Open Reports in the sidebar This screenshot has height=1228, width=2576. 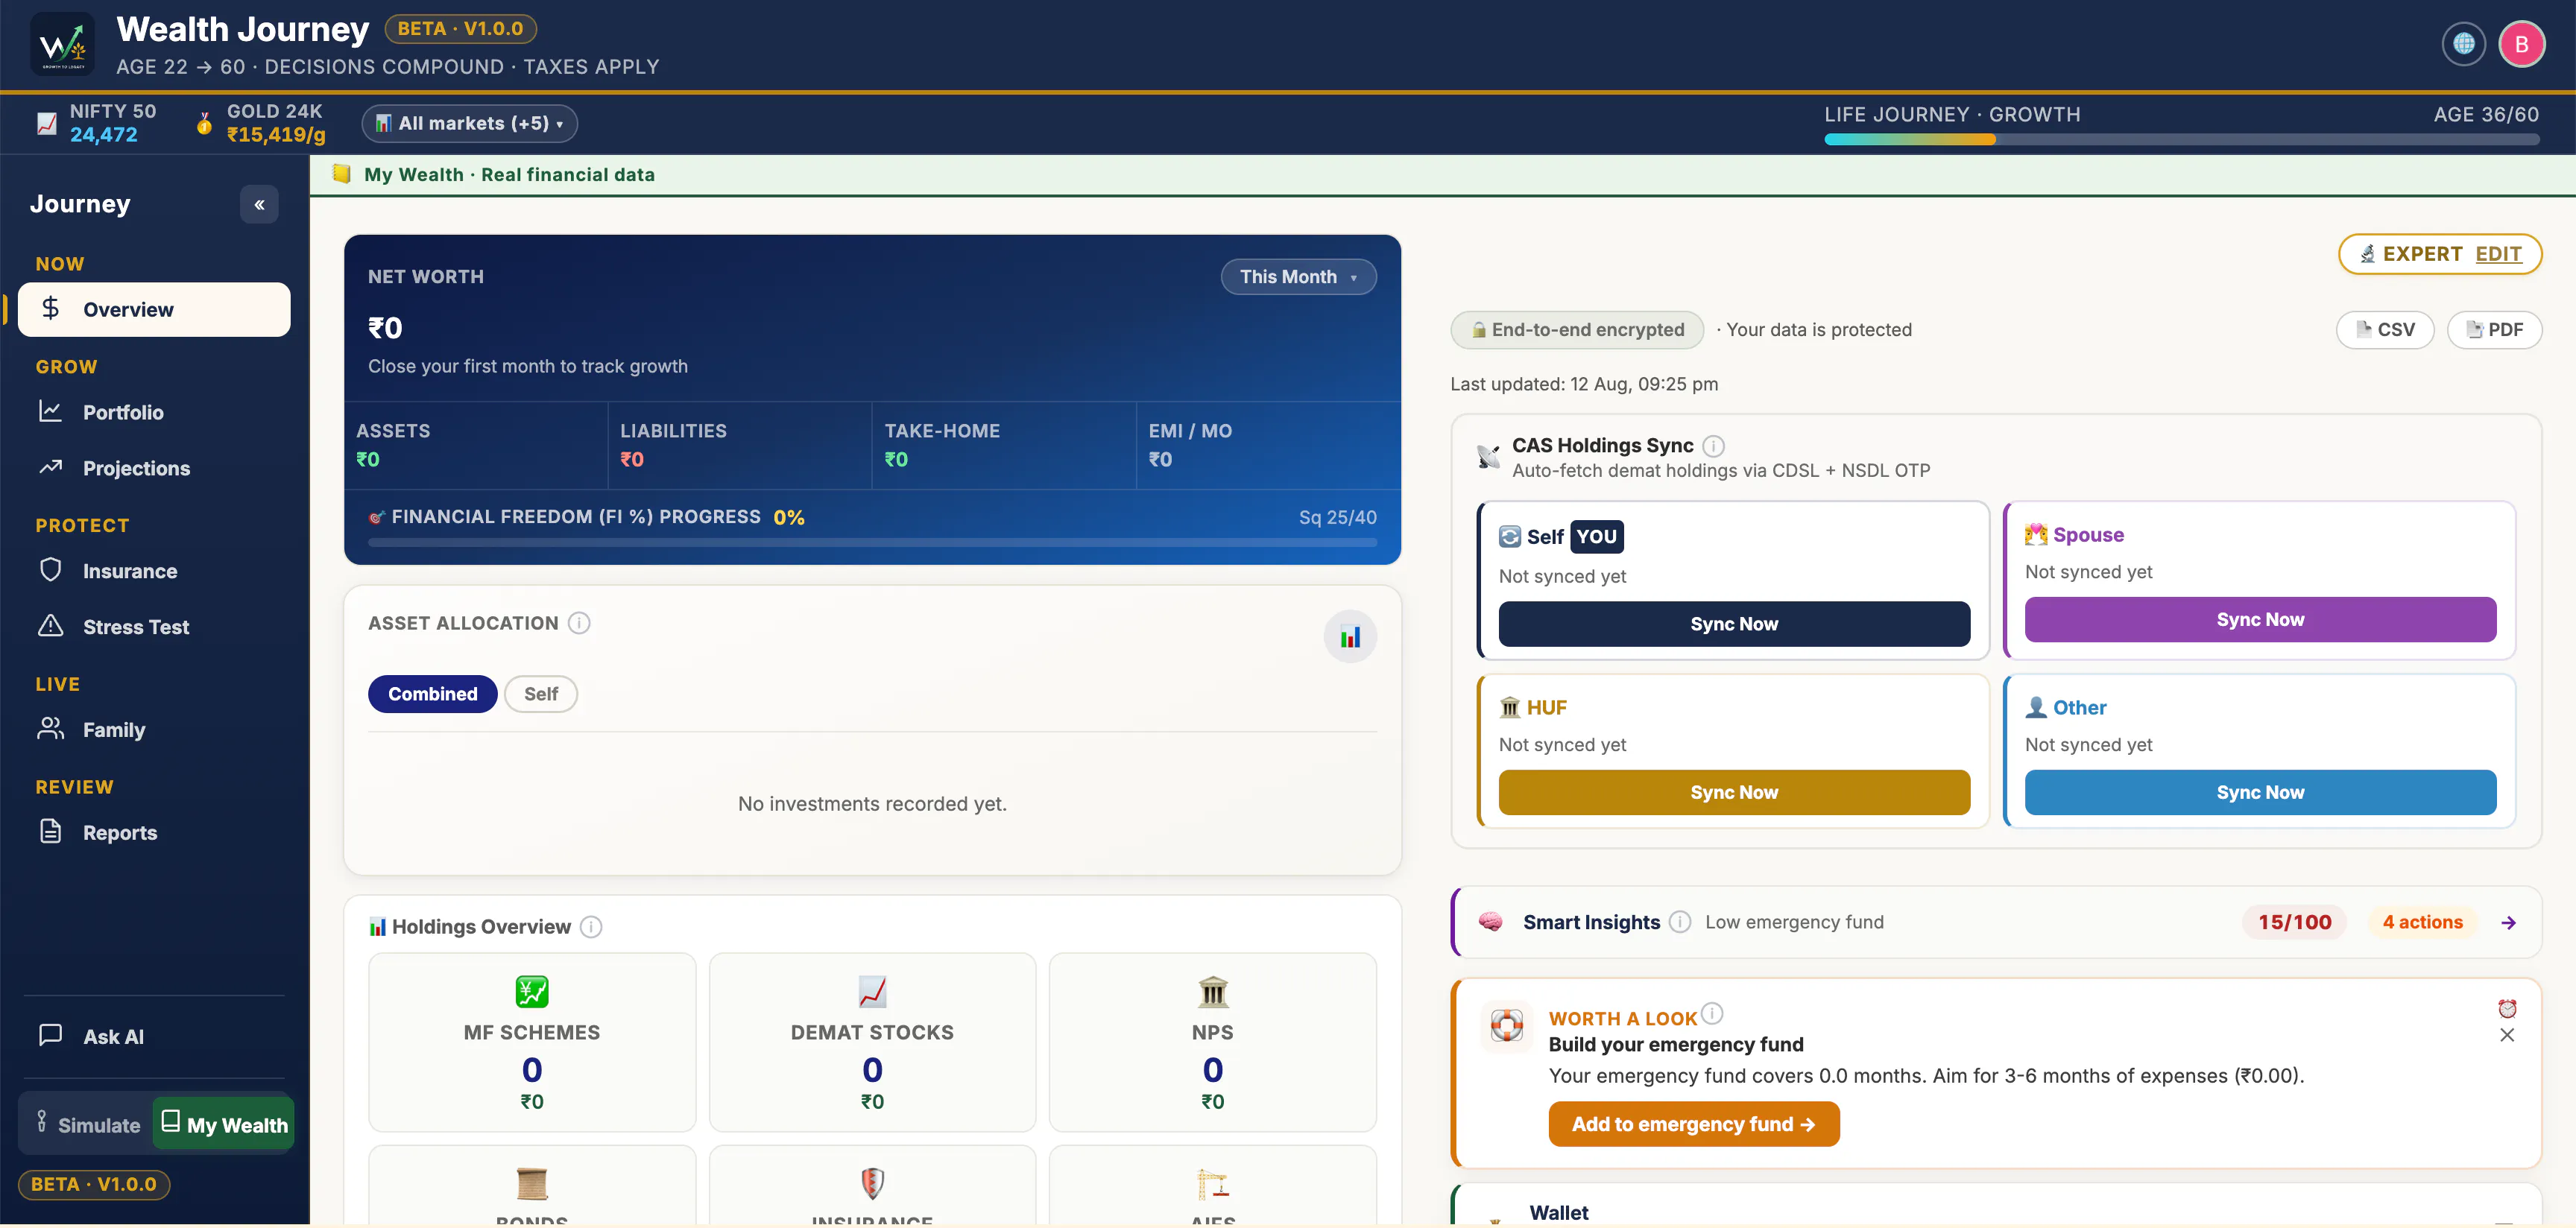154,833
